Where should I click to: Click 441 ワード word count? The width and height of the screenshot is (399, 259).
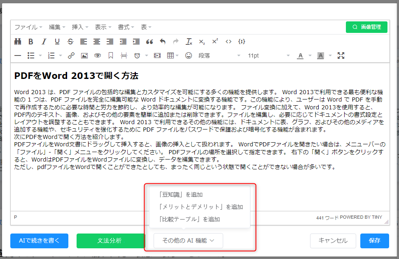(327, 218)
